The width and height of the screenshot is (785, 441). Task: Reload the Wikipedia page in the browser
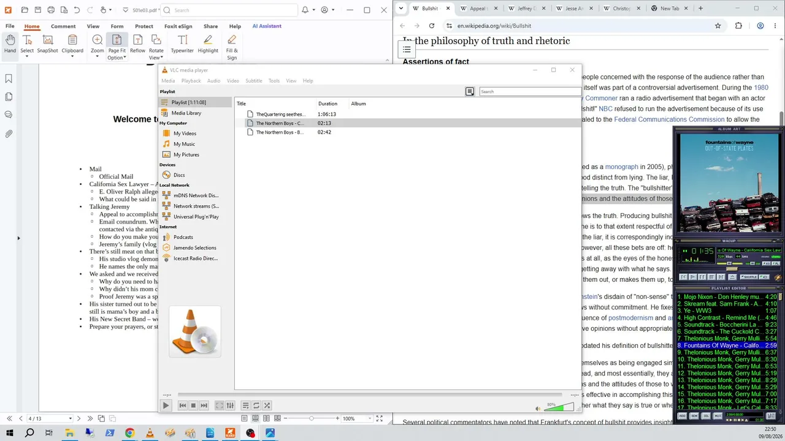[x=432, y=26]
